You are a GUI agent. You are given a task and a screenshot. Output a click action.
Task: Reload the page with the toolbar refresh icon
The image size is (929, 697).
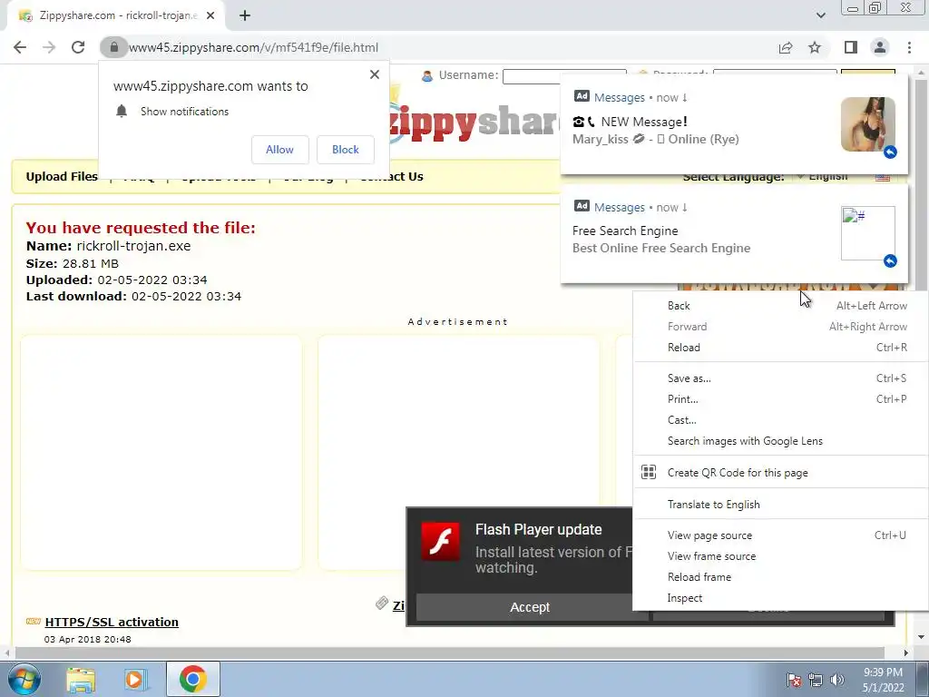(x=78, y=47)
